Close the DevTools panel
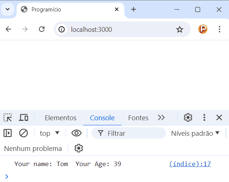 click(x=219, y=118)
